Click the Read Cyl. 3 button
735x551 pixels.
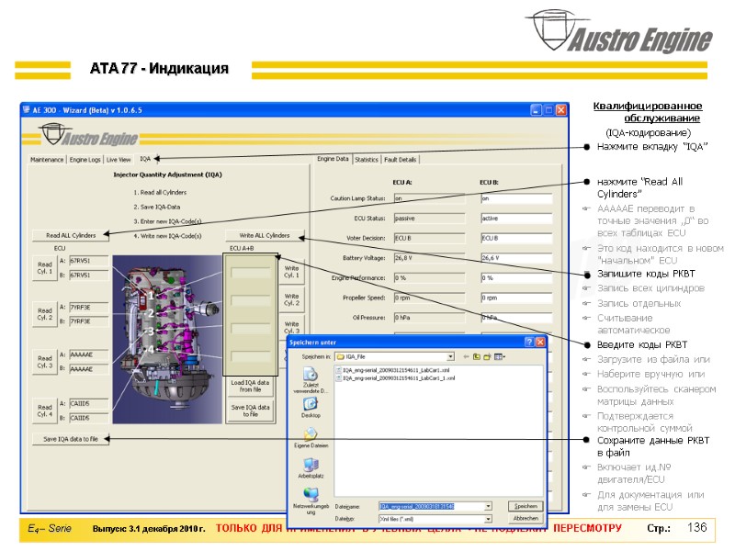44,362
